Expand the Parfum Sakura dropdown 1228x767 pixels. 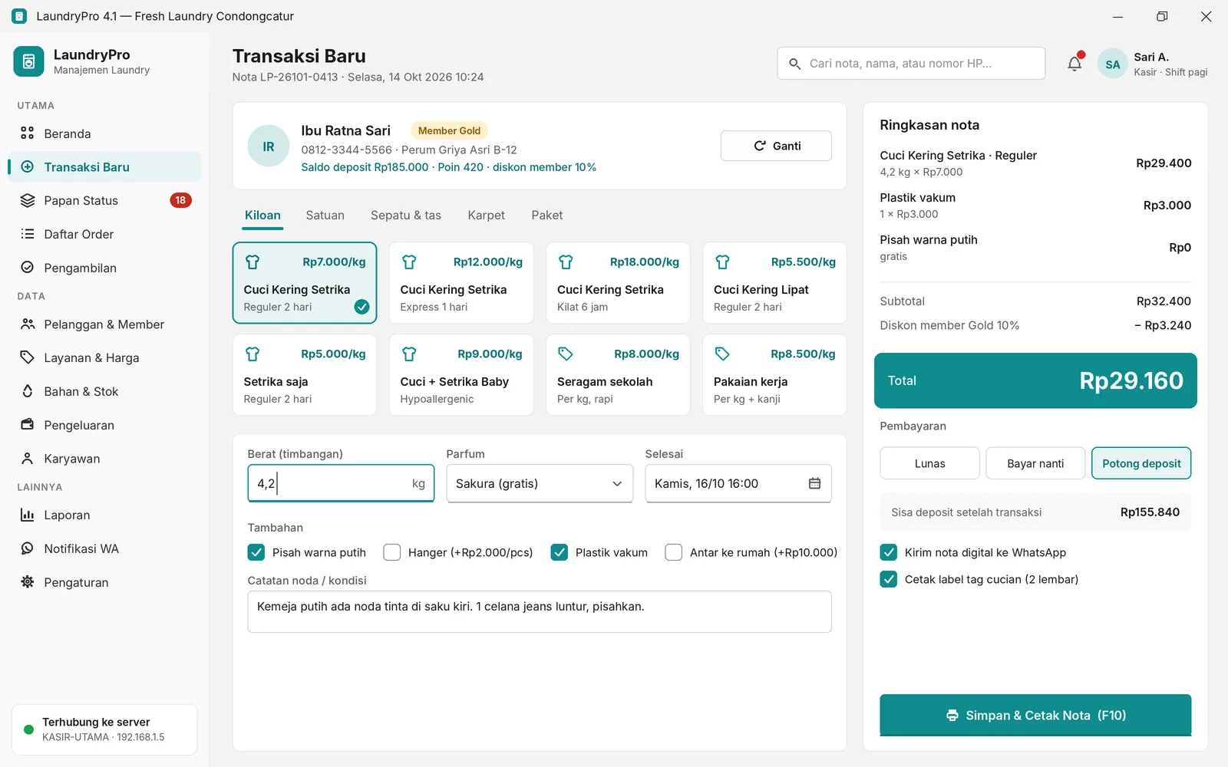540,483
